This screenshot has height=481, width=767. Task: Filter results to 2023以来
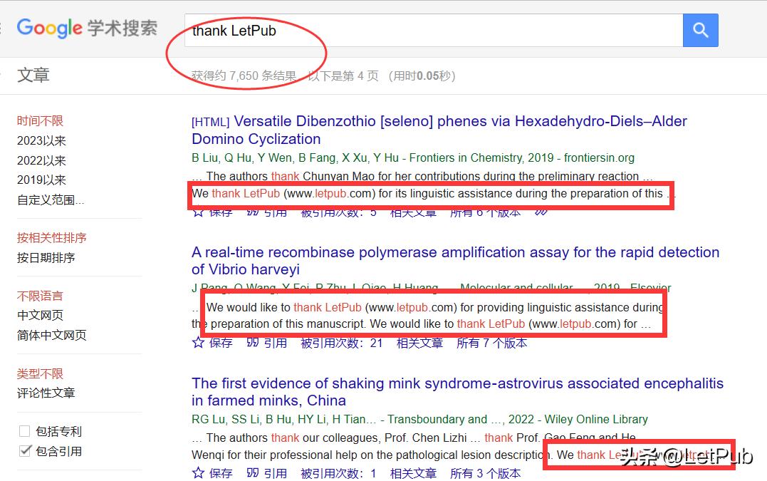click(41, 141)
